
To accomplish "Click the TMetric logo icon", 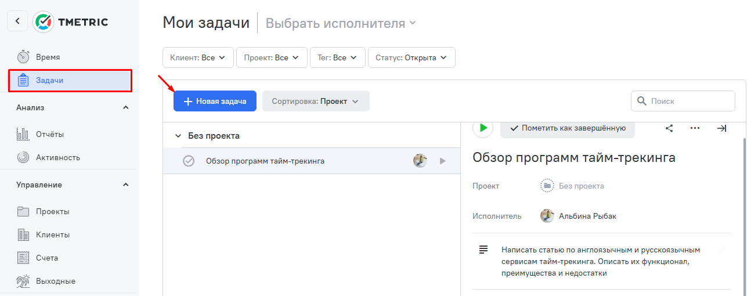I will pyautogui.click(x=43, y=21).
